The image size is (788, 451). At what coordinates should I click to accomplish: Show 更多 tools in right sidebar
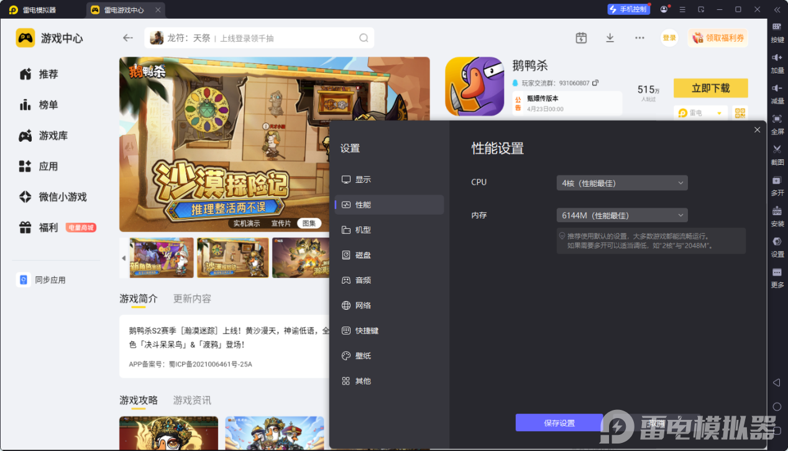pyautogui.click(x=777, y=277)
